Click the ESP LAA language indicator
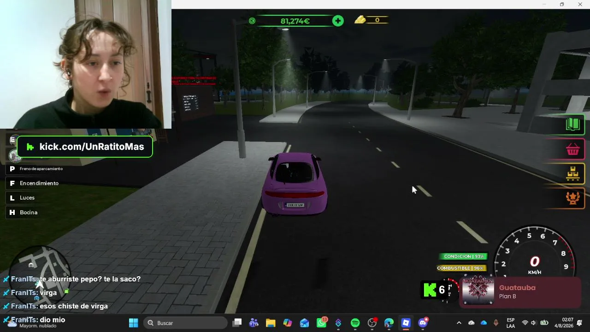590x332 pixels. [511, 323]
